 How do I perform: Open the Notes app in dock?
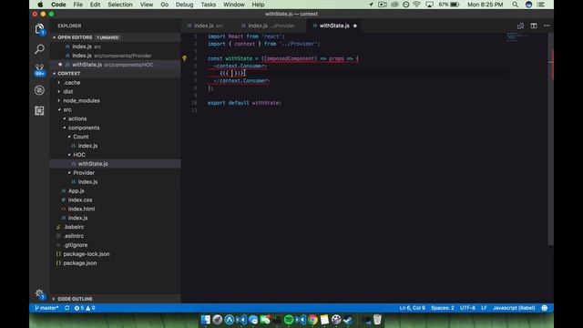click(x=324, y=320)
